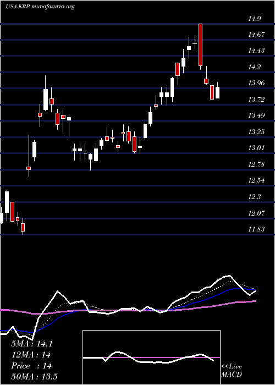
Task: Click the 14.67 price axis label
Action: [257, 35]
